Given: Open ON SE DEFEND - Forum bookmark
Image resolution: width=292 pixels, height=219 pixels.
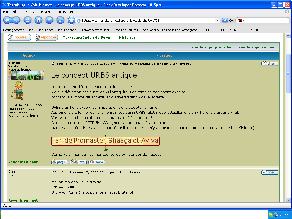Looking at the screenshot, I should coord(220,30).
